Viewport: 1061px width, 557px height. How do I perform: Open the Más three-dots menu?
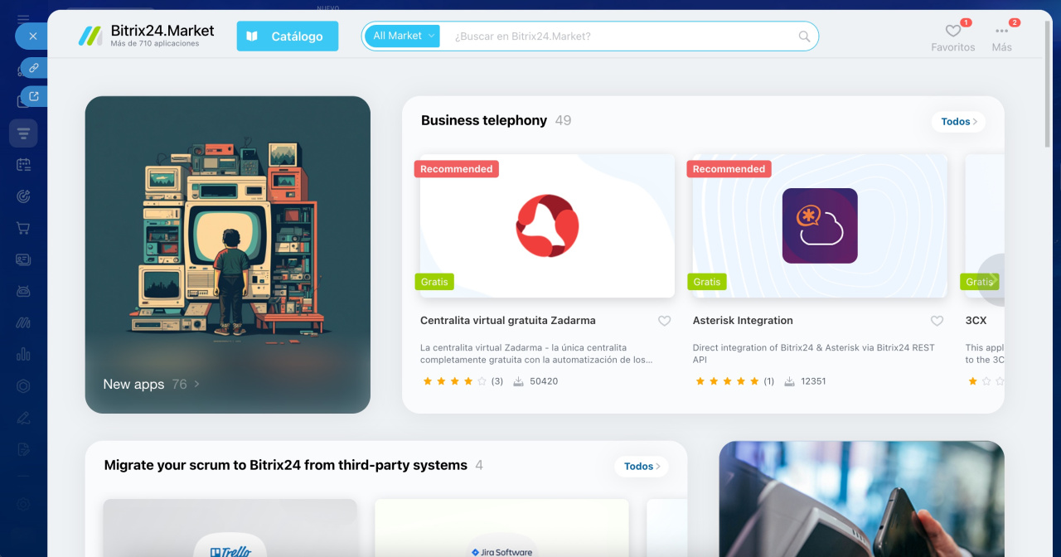pyautogui.click(x=1001, y=31)
